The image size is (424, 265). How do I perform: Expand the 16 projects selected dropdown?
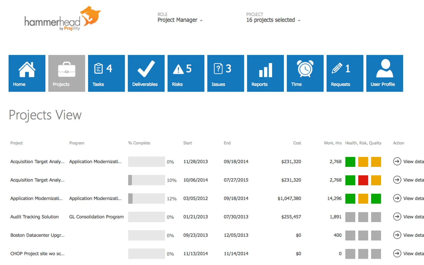[273, 20]
